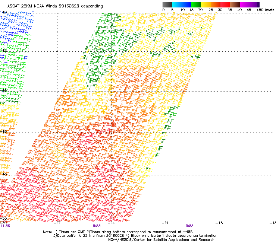Click the '-24' longitude axis label
The image size is (276, 242).
click(x=111, y=223)
